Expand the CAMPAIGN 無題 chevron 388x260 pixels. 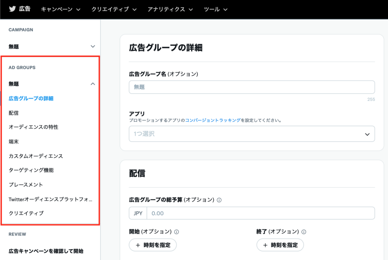click(x=93, y=46)
